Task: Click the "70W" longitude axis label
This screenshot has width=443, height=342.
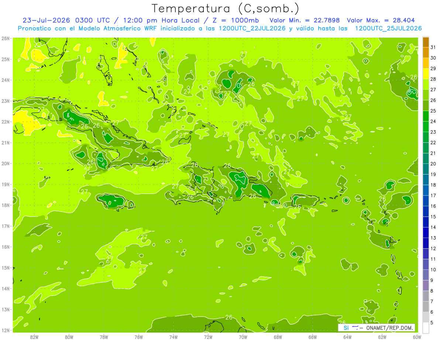Action: point(243,337)
